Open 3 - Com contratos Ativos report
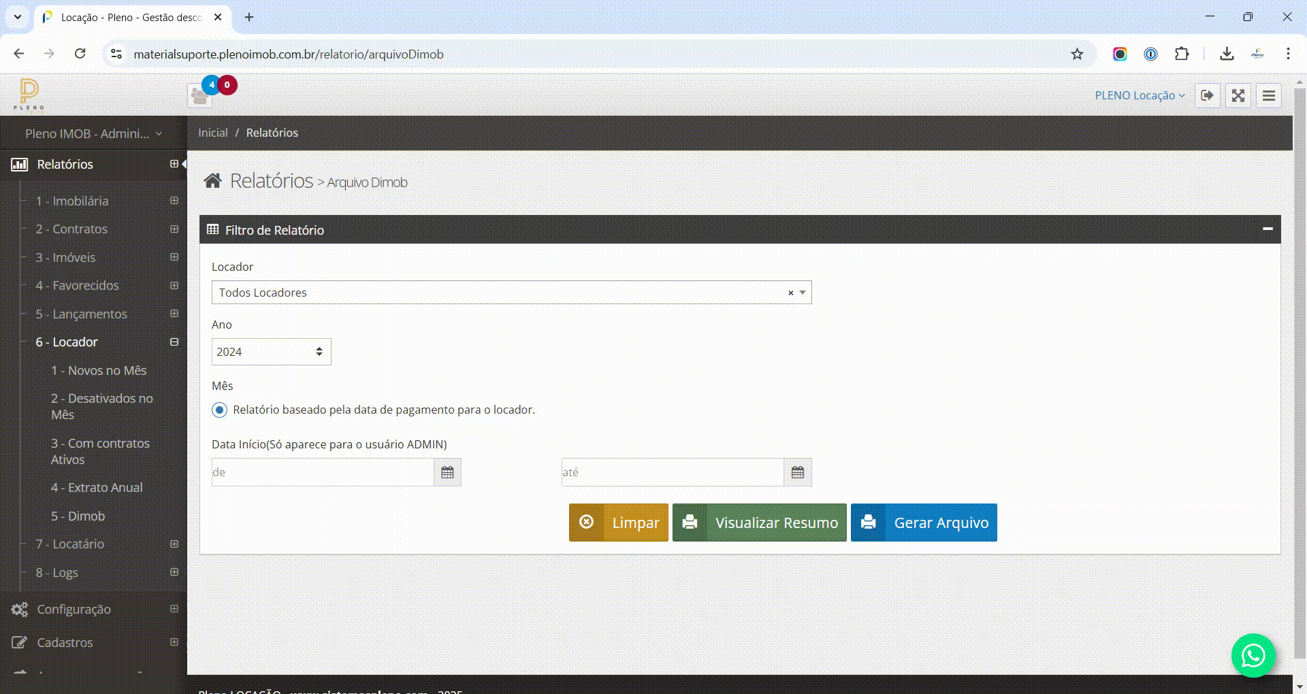This screenshot has height=694, width=1307. (100, 451)
